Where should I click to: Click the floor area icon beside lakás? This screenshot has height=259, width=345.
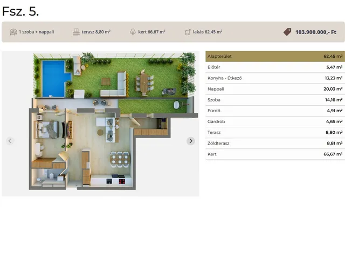coord(188,32)
